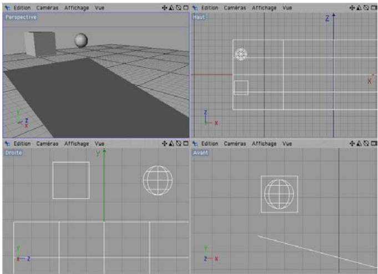Image resolution: width=378 pixels, height=274 pixels.
Task: Click the move-camera icon in Perspective viewport
Action: click(x=164, y=8)
